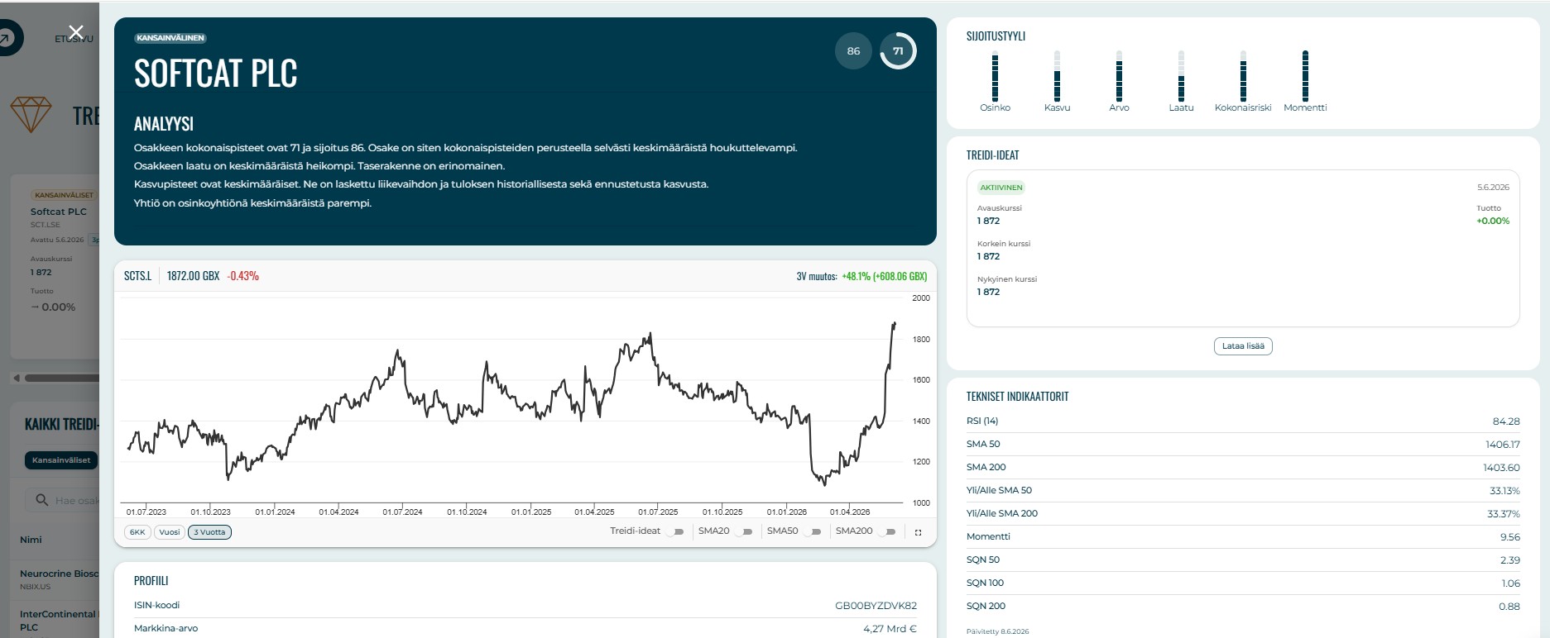This screenshot has width=1550, height=638.
Task: Click the 3V muutos +48.1% value
Action: (884, 276)
